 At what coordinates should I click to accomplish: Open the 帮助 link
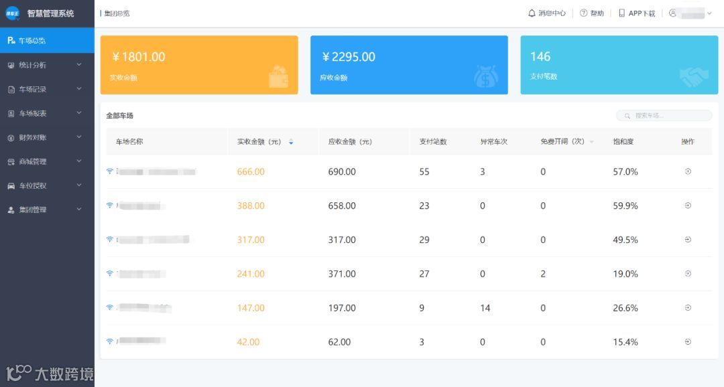tap(592, 13)
